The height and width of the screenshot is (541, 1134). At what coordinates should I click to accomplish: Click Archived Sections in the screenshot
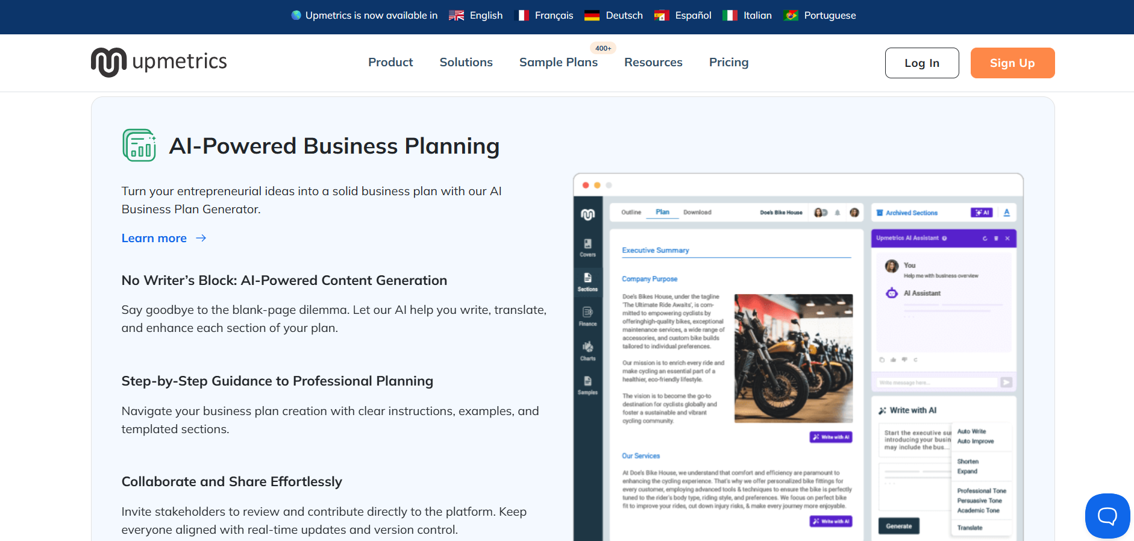click(907, 213)
